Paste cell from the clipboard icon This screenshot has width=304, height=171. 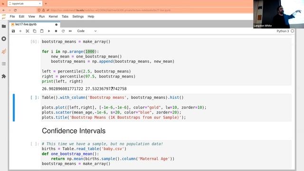tap(42, 31)
